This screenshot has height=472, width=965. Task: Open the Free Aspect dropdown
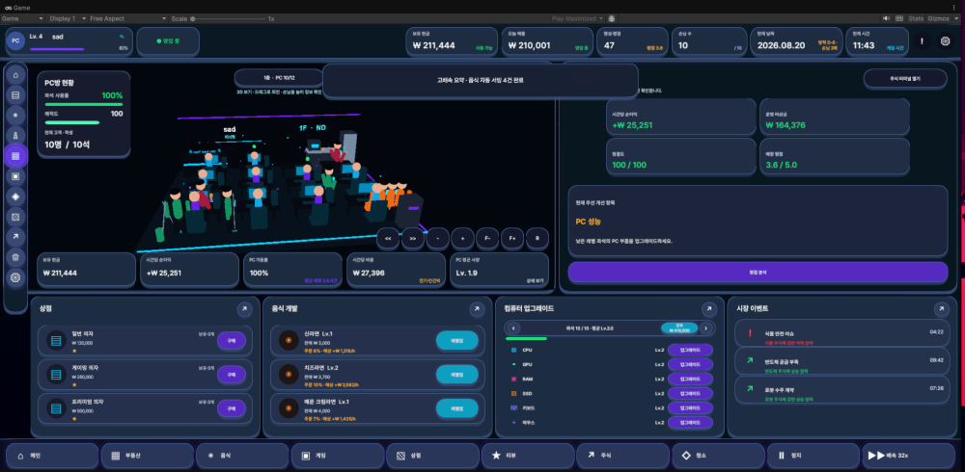point(128,19)
